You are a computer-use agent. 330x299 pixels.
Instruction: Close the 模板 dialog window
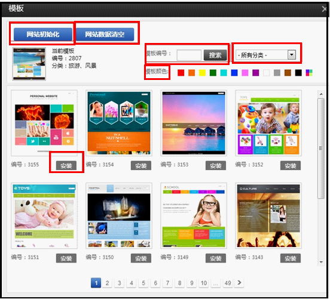[x=324, y=9]
